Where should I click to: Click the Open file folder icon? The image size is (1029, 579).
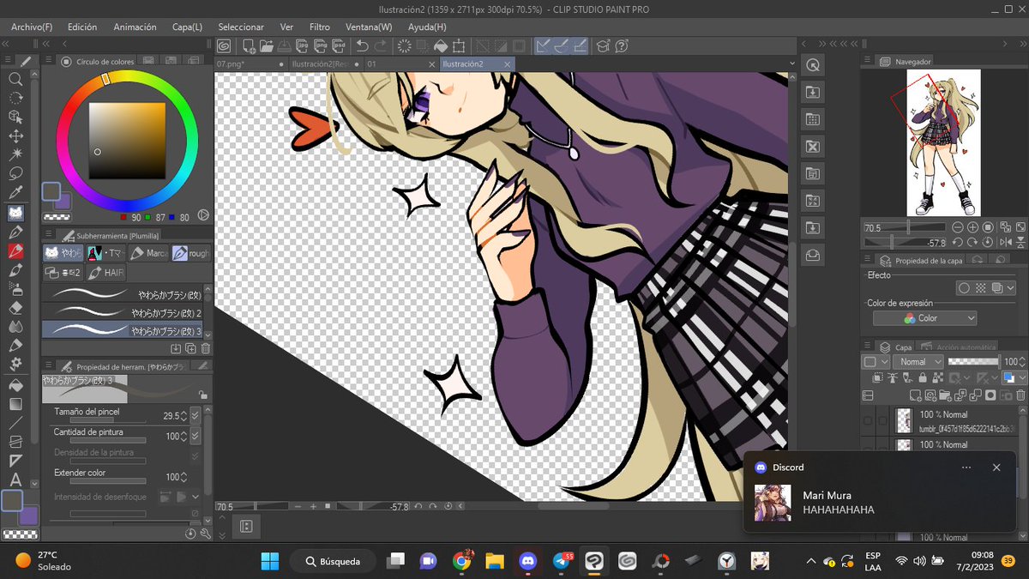266,46
